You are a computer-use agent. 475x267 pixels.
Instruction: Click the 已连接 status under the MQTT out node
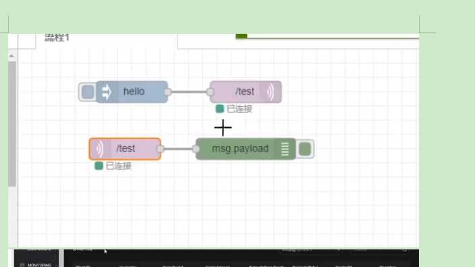coord(234,109)
